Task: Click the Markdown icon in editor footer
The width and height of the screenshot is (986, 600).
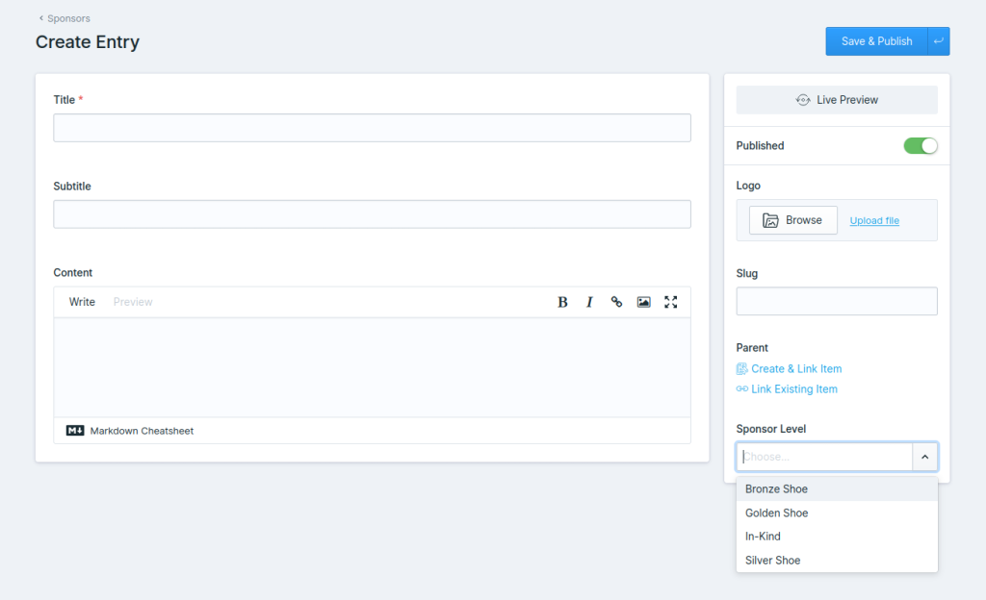Action: 75,431
